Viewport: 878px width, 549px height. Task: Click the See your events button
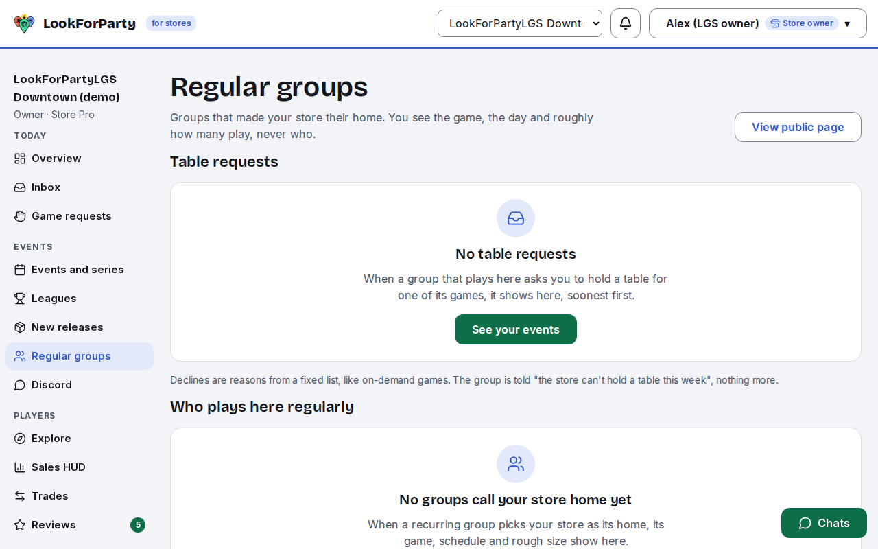[x=516, y=329]
